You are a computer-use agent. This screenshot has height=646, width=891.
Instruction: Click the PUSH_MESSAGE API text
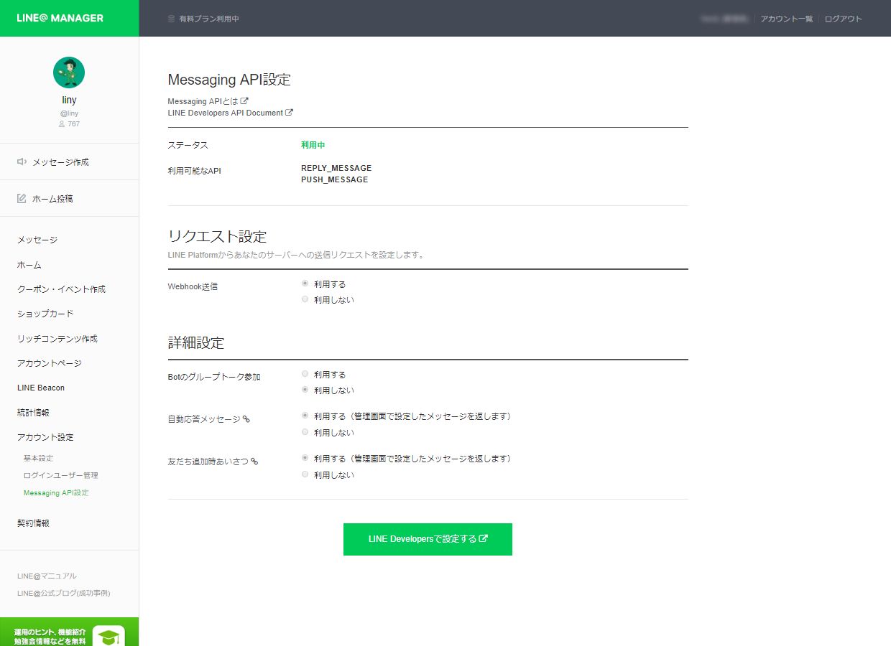click(335, 179)
